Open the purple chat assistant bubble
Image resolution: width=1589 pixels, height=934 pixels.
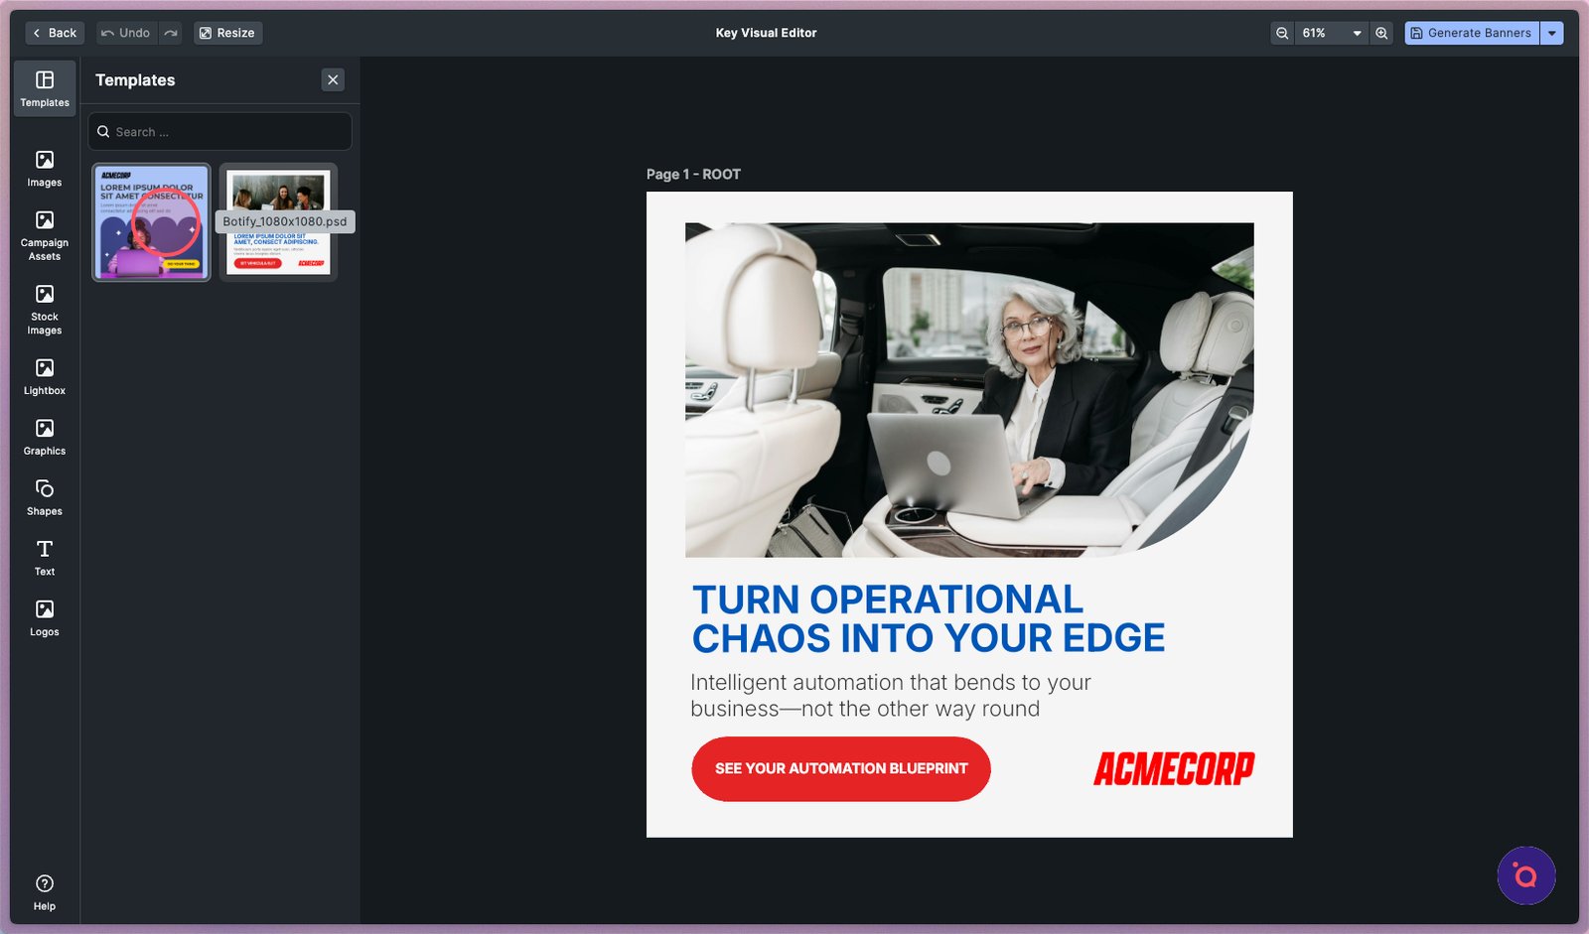1526,875
